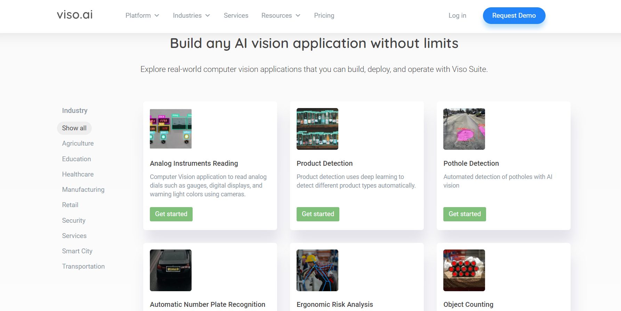Viewport: 621px width, 311px height.
Task: Click the Analog Instruments Reading title
Action: 194,163
